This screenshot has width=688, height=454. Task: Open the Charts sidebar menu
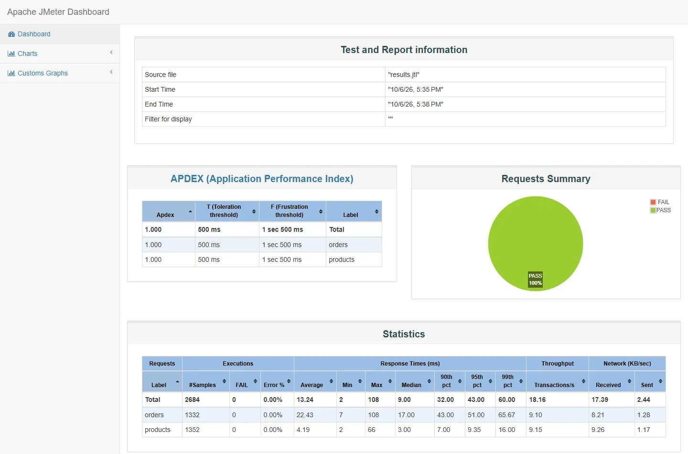[x=60, y=54]
